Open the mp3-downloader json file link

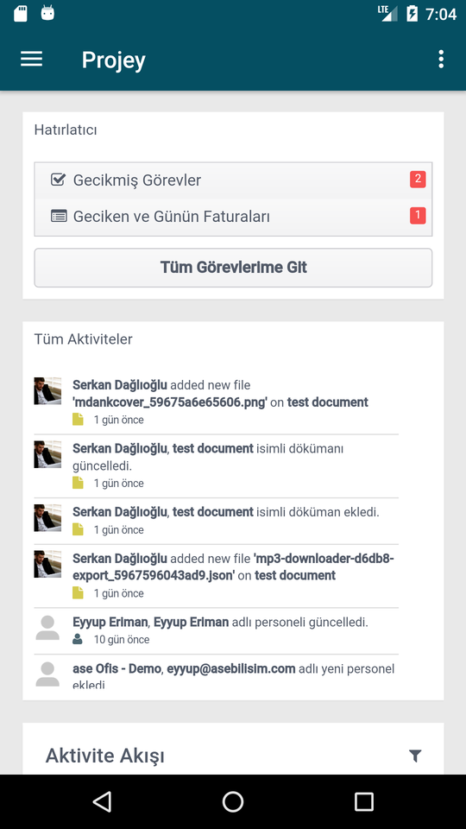pos(233,566)
